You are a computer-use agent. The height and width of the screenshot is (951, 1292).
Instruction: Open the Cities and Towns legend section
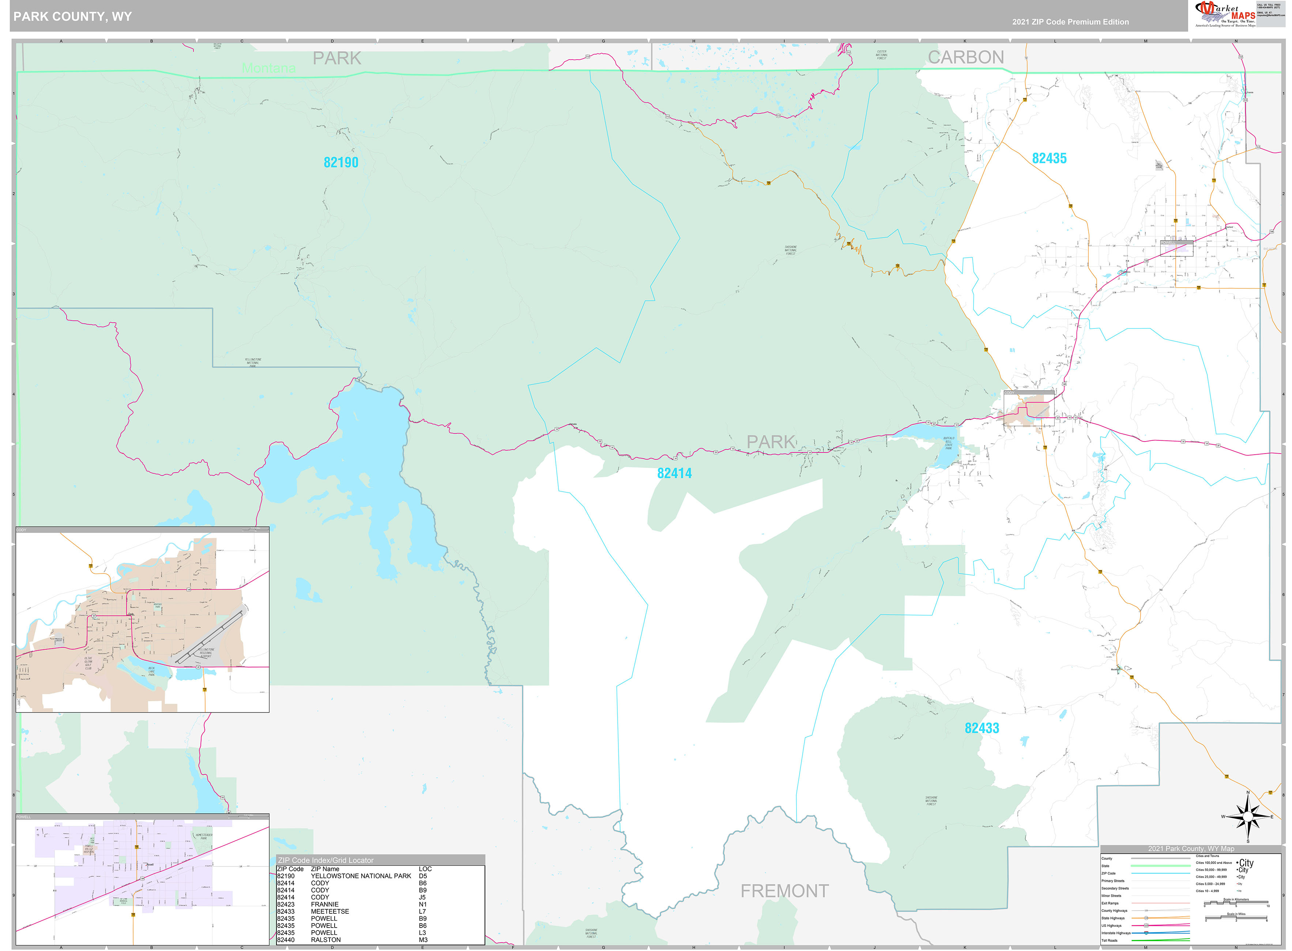coord(1208,856)
